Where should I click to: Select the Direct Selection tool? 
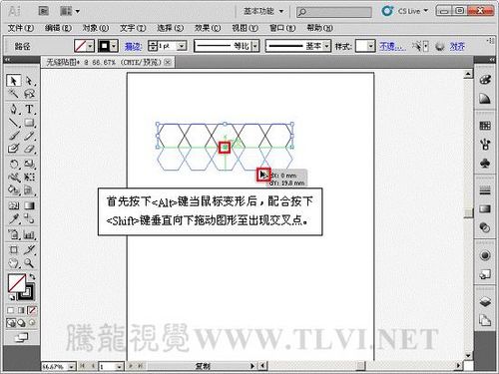coord(29,81)
